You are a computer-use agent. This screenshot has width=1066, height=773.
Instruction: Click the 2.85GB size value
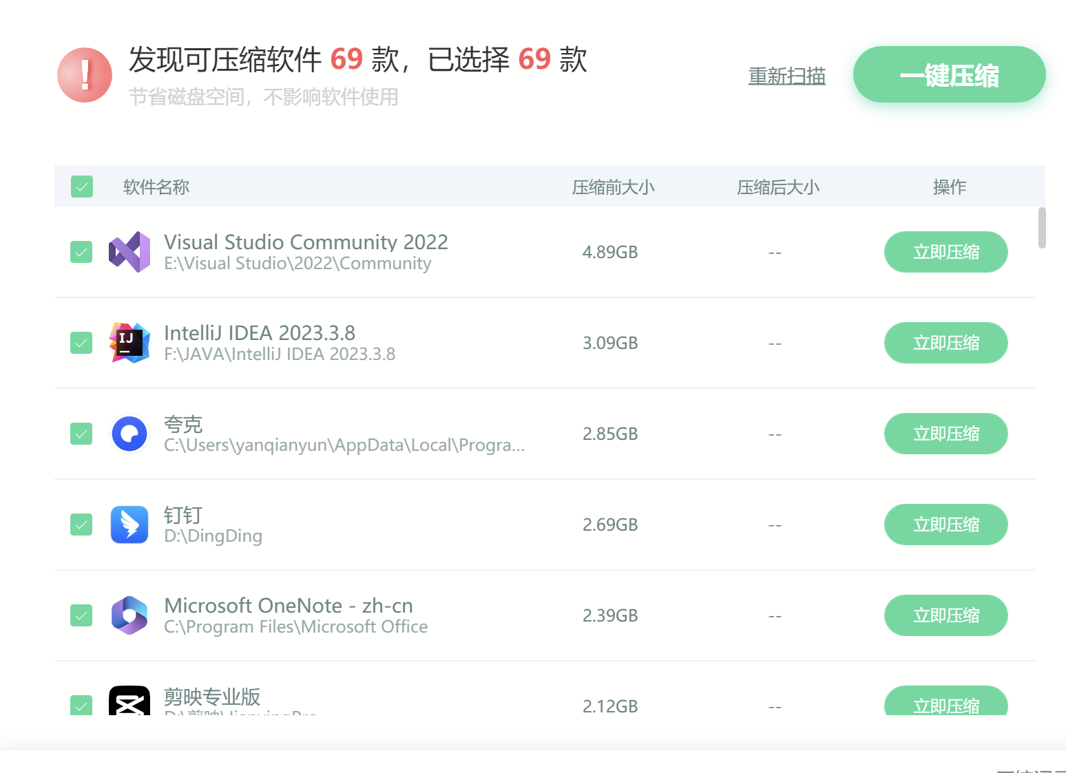(x=610, y=434)
